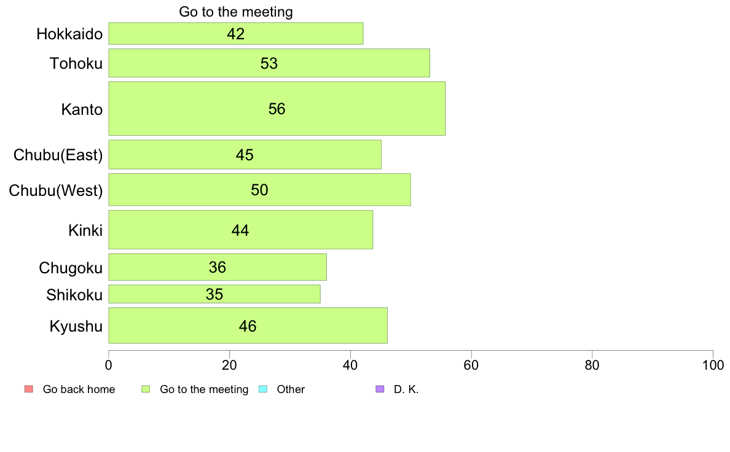Click the Go to the meeting chart title

point(236,12)
